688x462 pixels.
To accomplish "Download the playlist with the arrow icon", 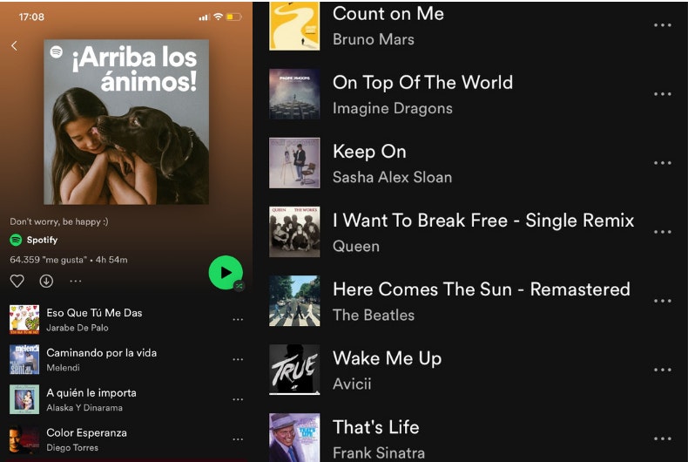I will (x=46, y=281).
